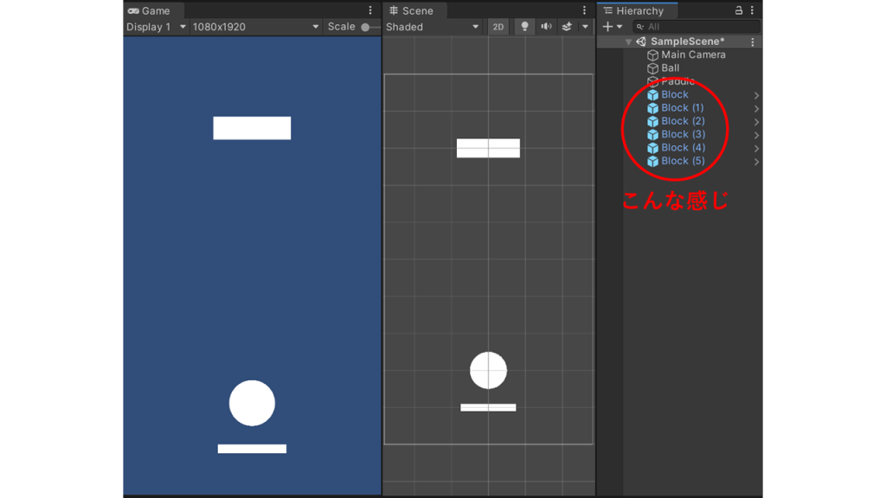
Task: Click the Block (5) prefab icon
Action: tap(652, 161)
